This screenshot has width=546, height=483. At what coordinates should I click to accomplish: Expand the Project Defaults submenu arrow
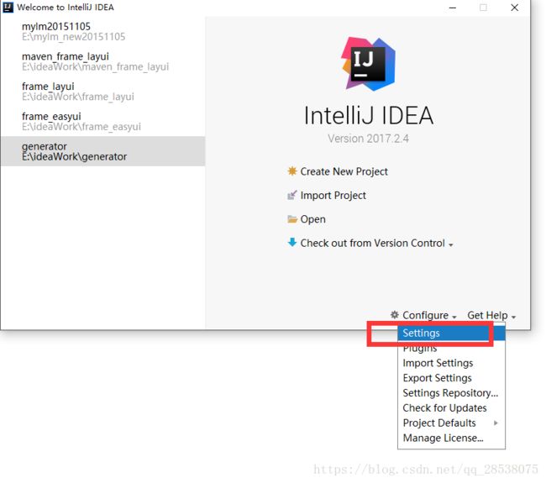[496, 423]
